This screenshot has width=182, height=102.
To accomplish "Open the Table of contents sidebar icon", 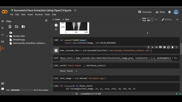I will tap(3, 21).
